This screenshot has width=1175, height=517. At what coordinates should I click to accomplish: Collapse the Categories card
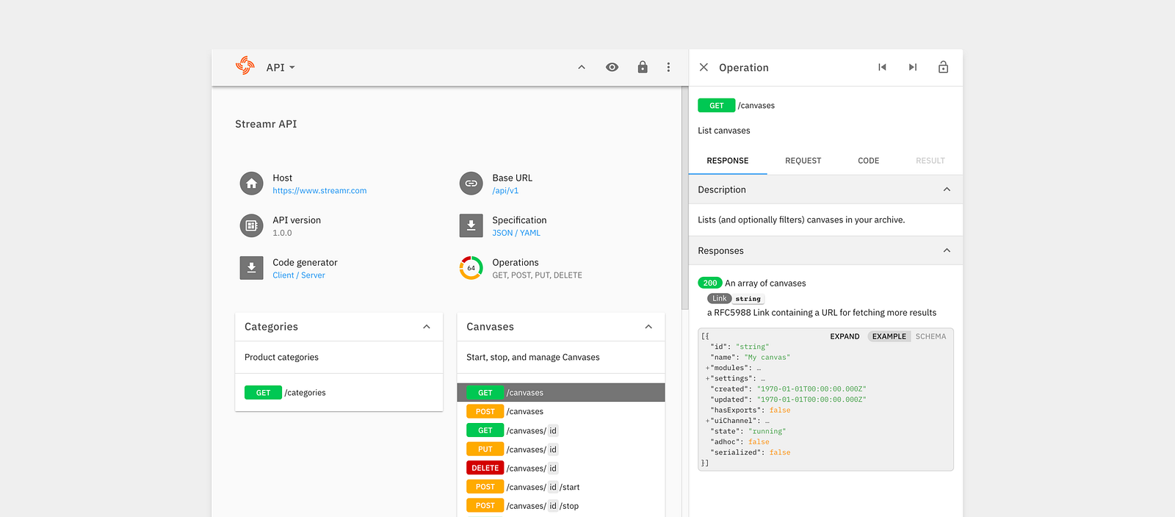(427, 327)
